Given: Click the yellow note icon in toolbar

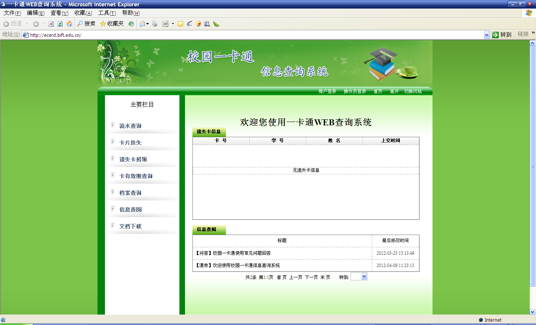Looking at the screenshot, I should point(181,24).
